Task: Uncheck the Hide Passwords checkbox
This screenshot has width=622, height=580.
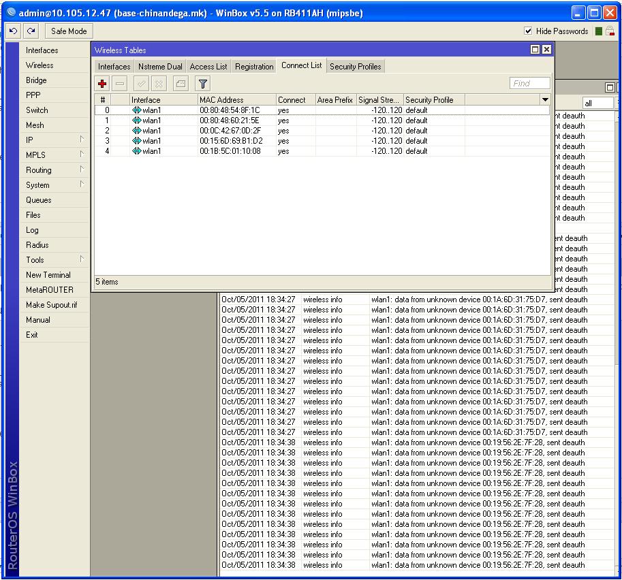Action: [527, 31]
